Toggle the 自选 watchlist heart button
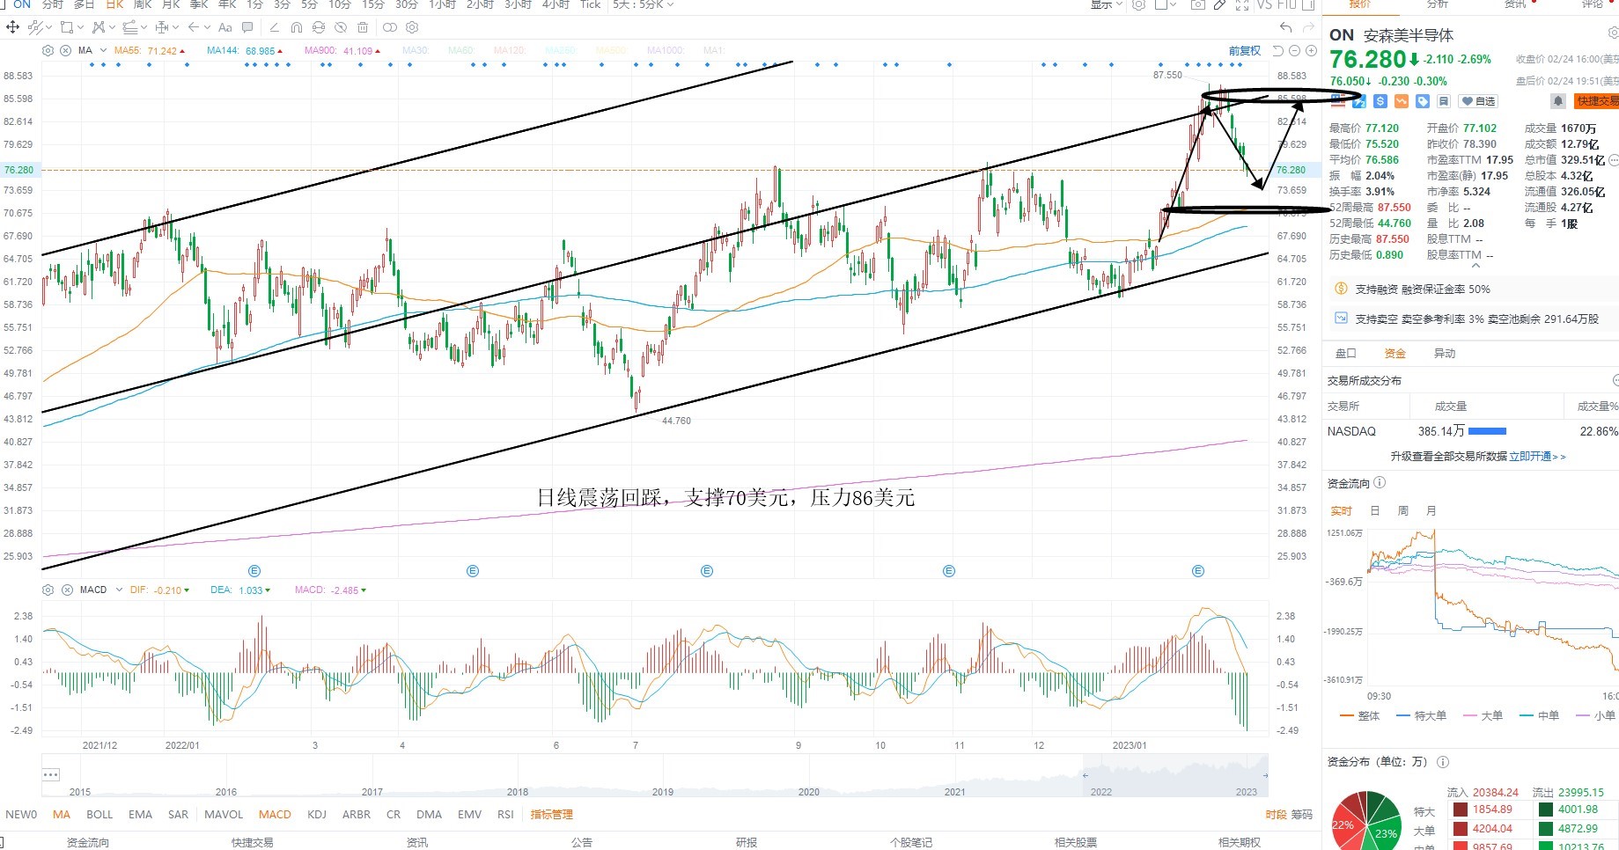1619x850 pixels. coord(1478,101)
